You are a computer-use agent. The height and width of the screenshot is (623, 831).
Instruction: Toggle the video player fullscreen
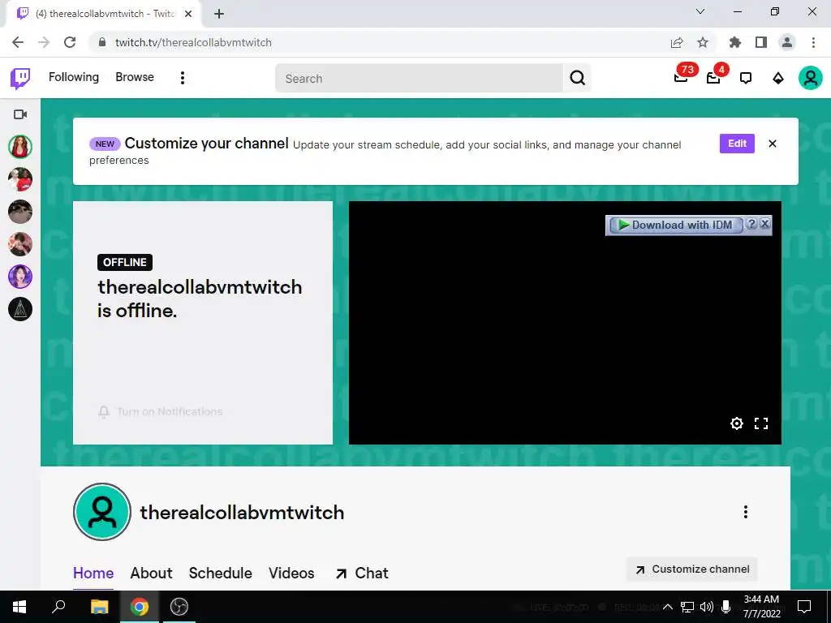click(x=761, y=423)
